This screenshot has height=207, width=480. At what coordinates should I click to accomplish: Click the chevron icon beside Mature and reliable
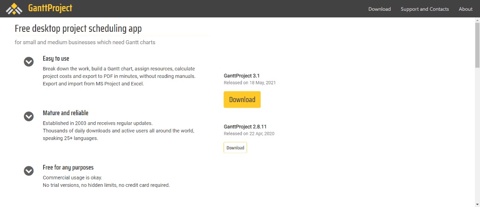click(29, 116)
